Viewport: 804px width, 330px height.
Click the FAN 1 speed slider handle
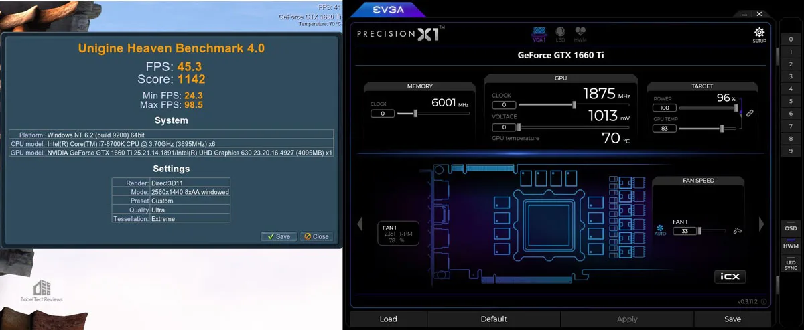(x=700, y=231)
